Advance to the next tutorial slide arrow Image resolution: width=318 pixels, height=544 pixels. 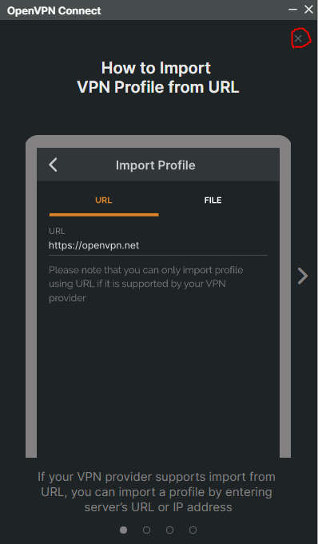pos(303,276)
